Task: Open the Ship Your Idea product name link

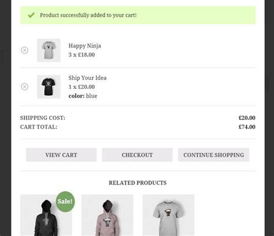Action: pos(87,78)
